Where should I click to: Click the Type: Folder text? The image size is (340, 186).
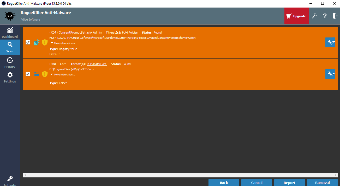(x=58, y=83)
